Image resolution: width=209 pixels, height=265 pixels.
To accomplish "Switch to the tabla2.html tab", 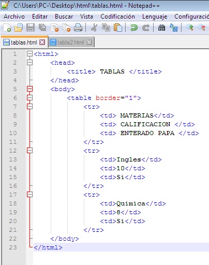I will [71, 42].
